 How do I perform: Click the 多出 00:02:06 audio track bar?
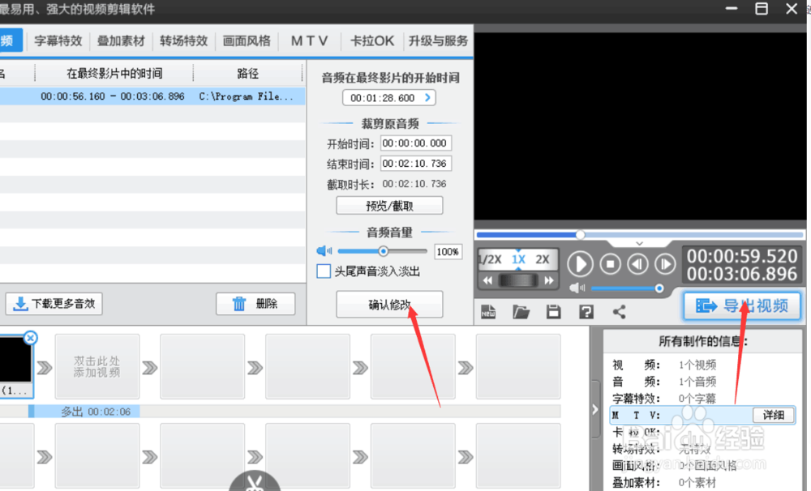point(84,412)
